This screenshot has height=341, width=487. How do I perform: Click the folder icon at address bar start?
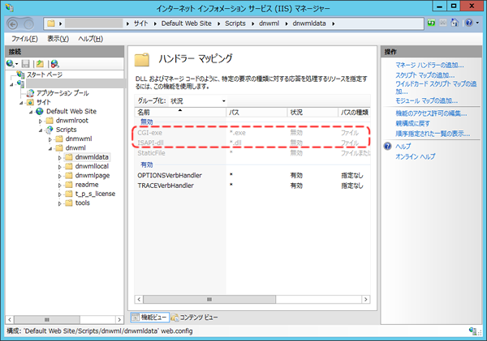[x=51, y=23]
